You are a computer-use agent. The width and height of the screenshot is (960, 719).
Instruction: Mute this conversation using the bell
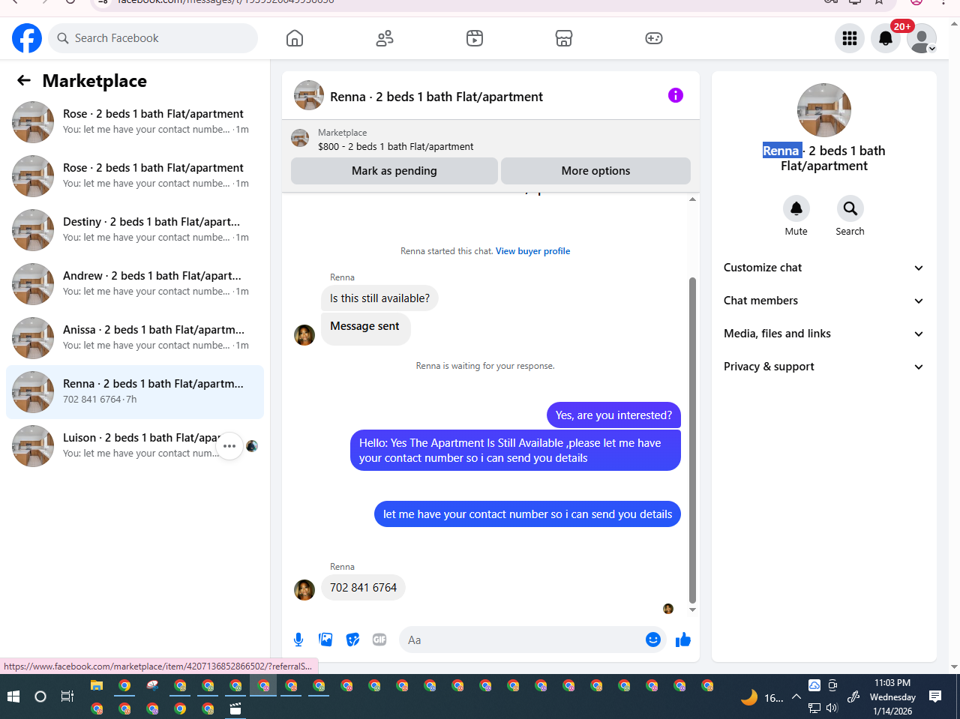pyautogui.click(x=796, y=208)
